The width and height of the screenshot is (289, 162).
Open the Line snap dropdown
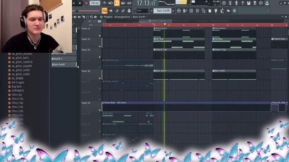142,11
